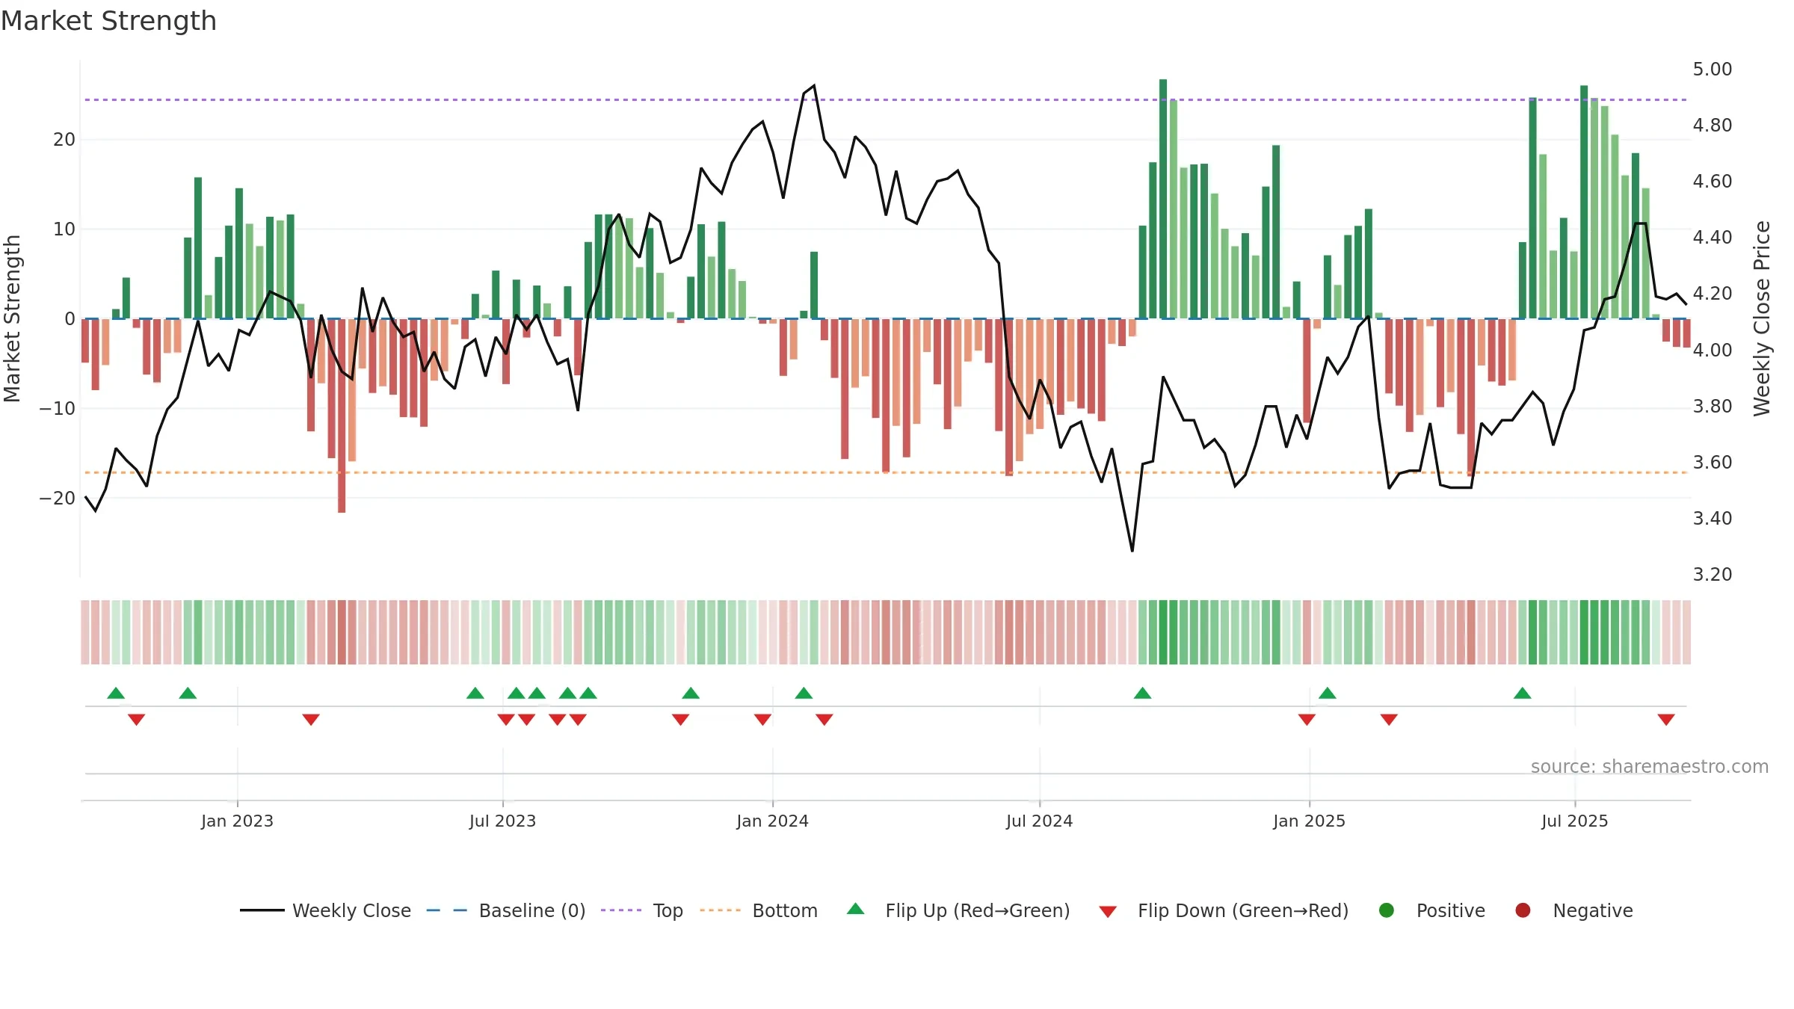Toggle the Flip Down (Green→Red) legend entry
This screenshot has height=1009, width=1794.
[x=1224, y=910]
